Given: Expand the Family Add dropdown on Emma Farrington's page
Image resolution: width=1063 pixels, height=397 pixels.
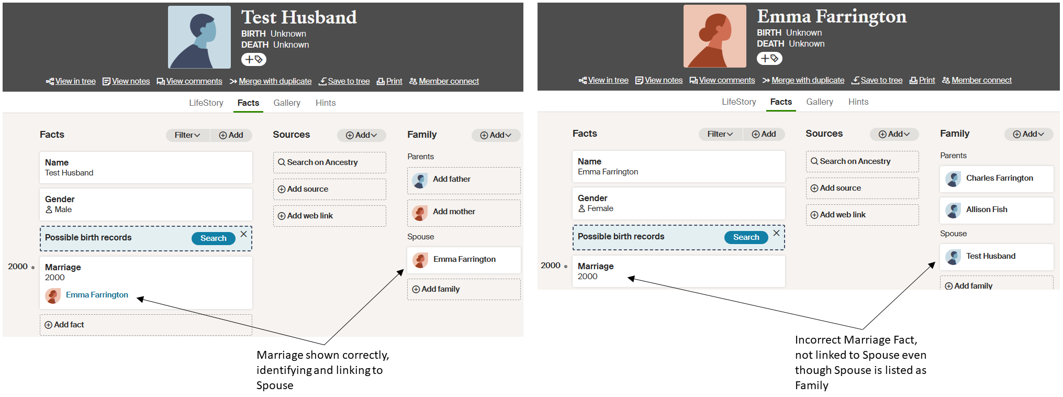Looking at the screenshot, I should point(1028,134).
